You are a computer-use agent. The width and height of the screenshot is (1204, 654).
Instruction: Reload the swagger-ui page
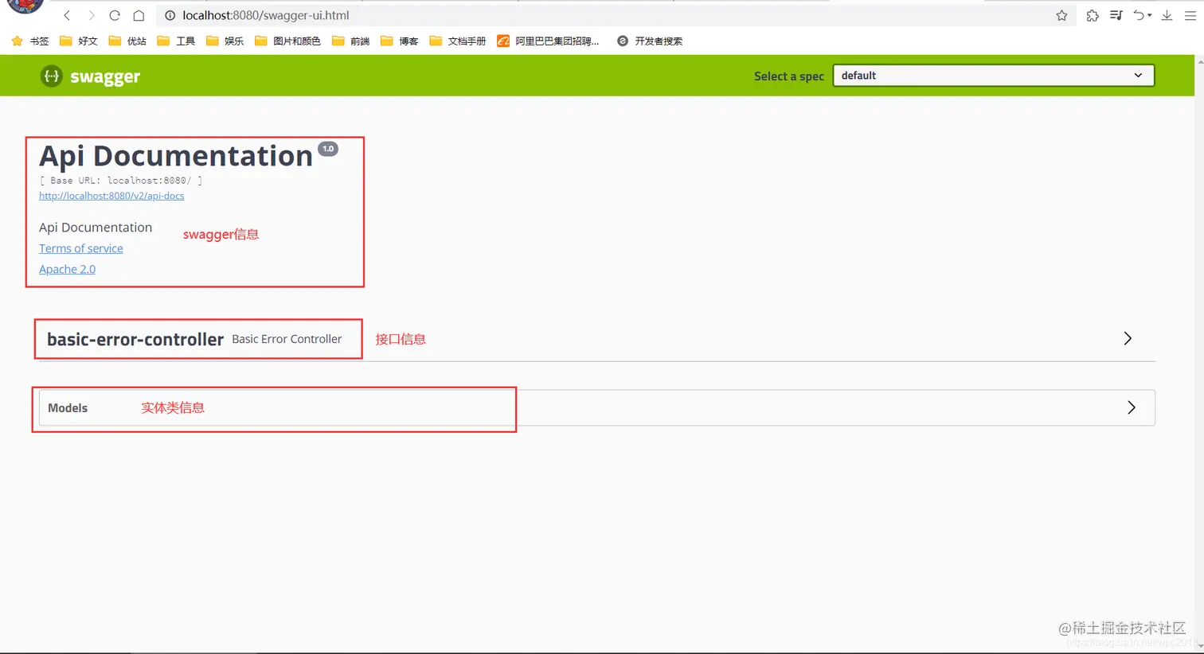tap(115, 15)
